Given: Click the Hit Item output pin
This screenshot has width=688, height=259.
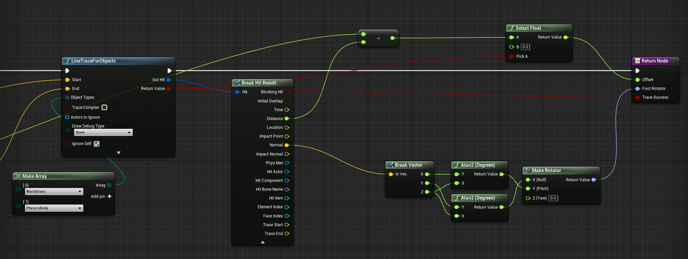Looking at the screenshot, I should pyautogui.click(x=287, y=198).
